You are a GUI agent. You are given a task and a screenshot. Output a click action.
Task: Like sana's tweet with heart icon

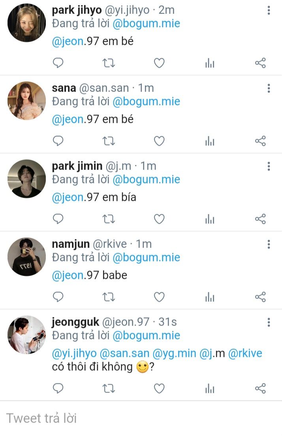coord(159,141)
